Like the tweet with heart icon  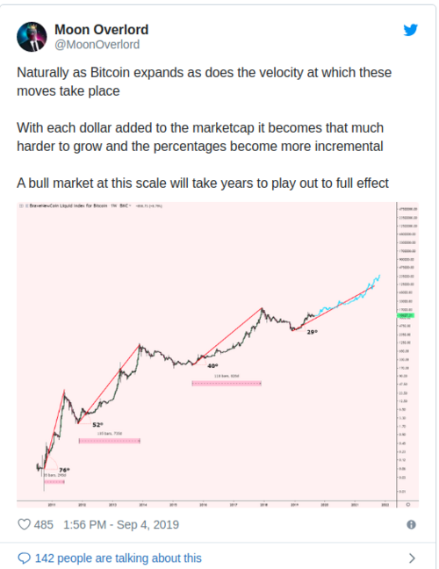pyautogui.click(x=25, y=524)
